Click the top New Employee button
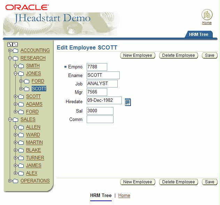Viewport: 220px width, 205px height. [x=137, y=55]
